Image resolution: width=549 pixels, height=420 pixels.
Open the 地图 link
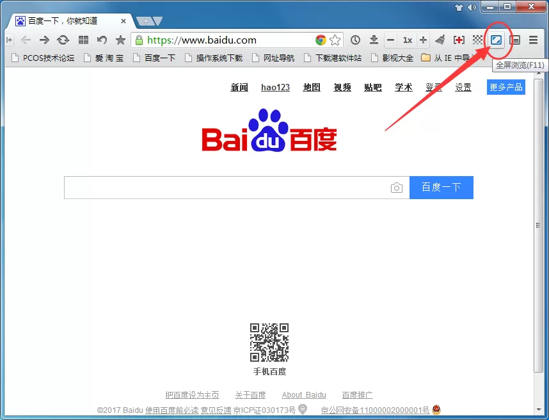point(312,87)
